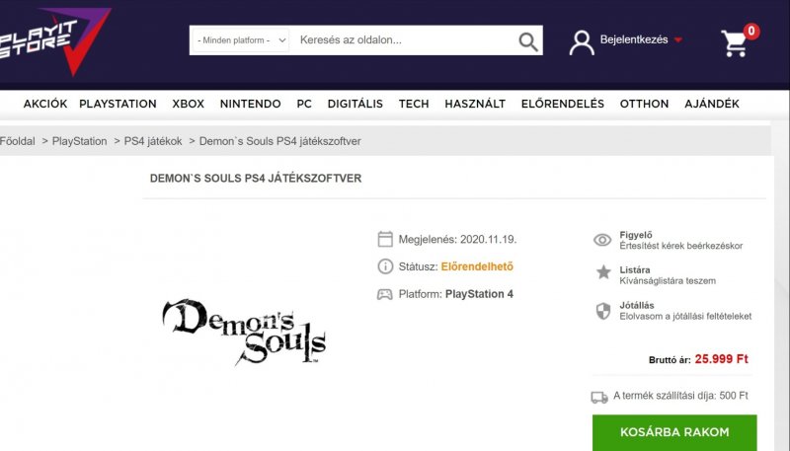Go to Főoldal breadcrumb

pyautogui.click(x=18, y=141)
